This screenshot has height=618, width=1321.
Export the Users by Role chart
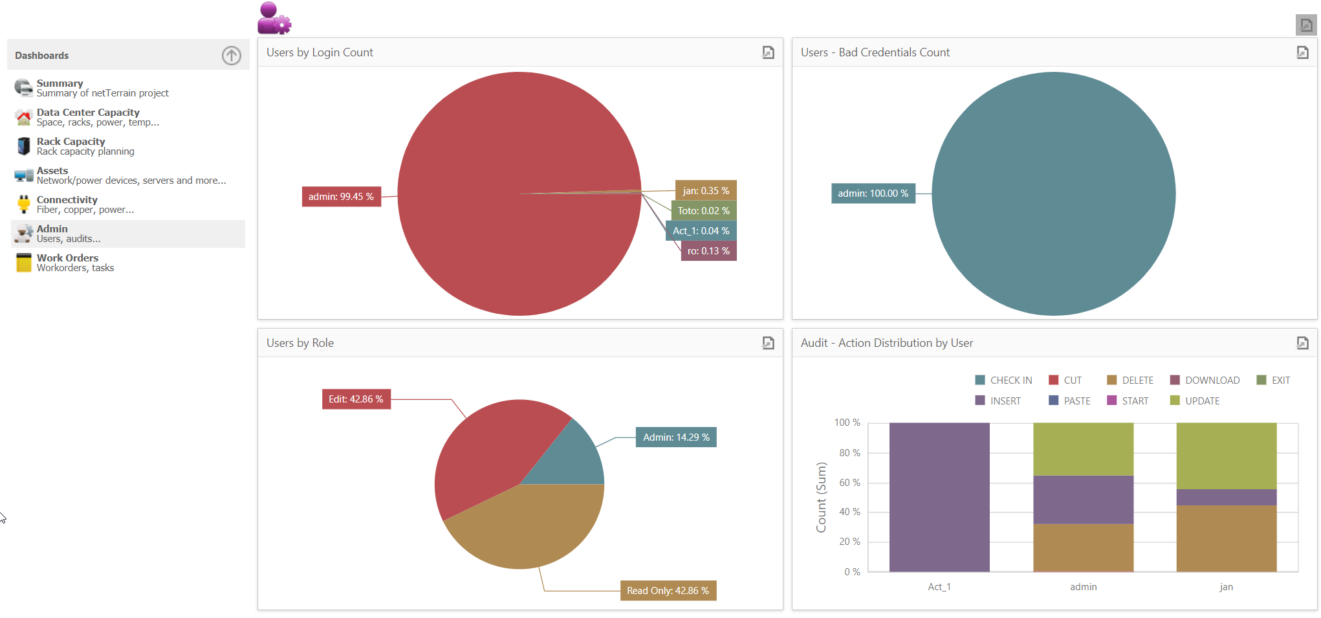(x=768, y=343)
